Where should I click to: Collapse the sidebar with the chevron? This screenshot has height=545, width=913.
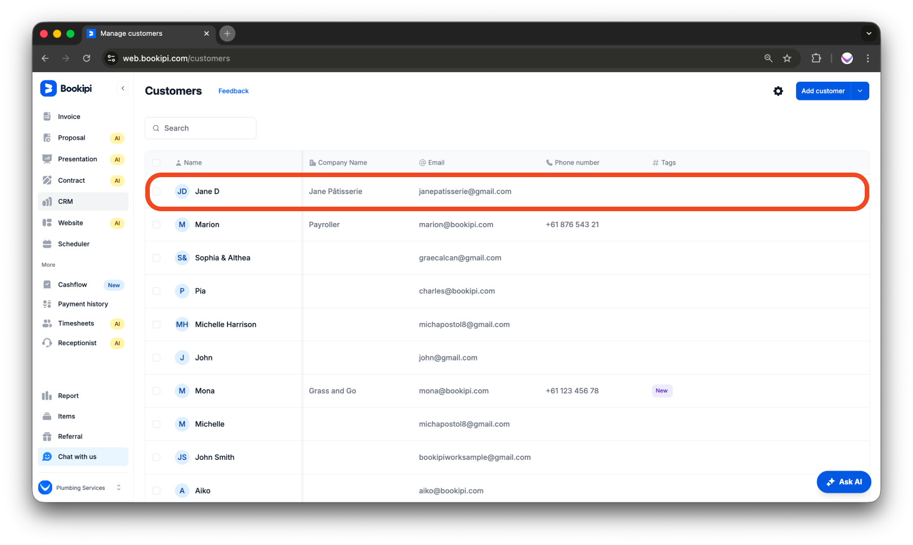(123, 88)
